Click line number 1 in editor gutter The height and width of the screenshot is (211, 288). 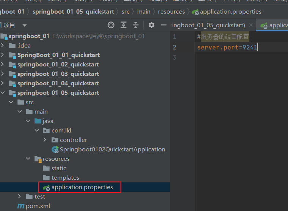click(x=174, y=37)
